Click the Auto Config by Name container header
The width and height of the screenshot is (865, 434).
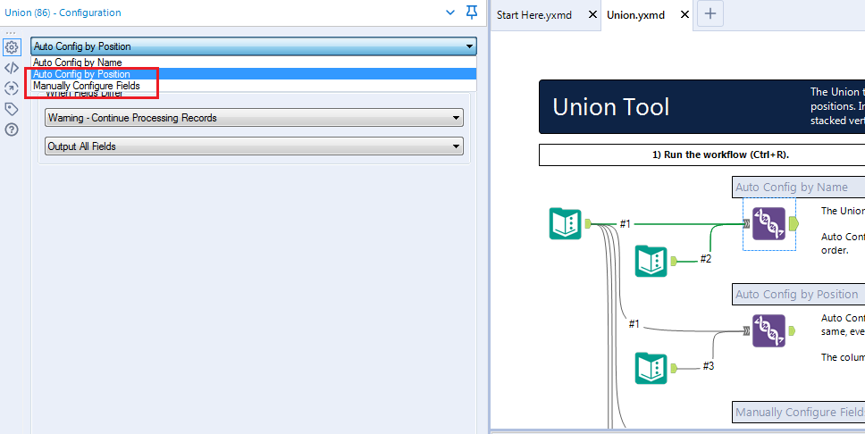[x=798, y=187]
